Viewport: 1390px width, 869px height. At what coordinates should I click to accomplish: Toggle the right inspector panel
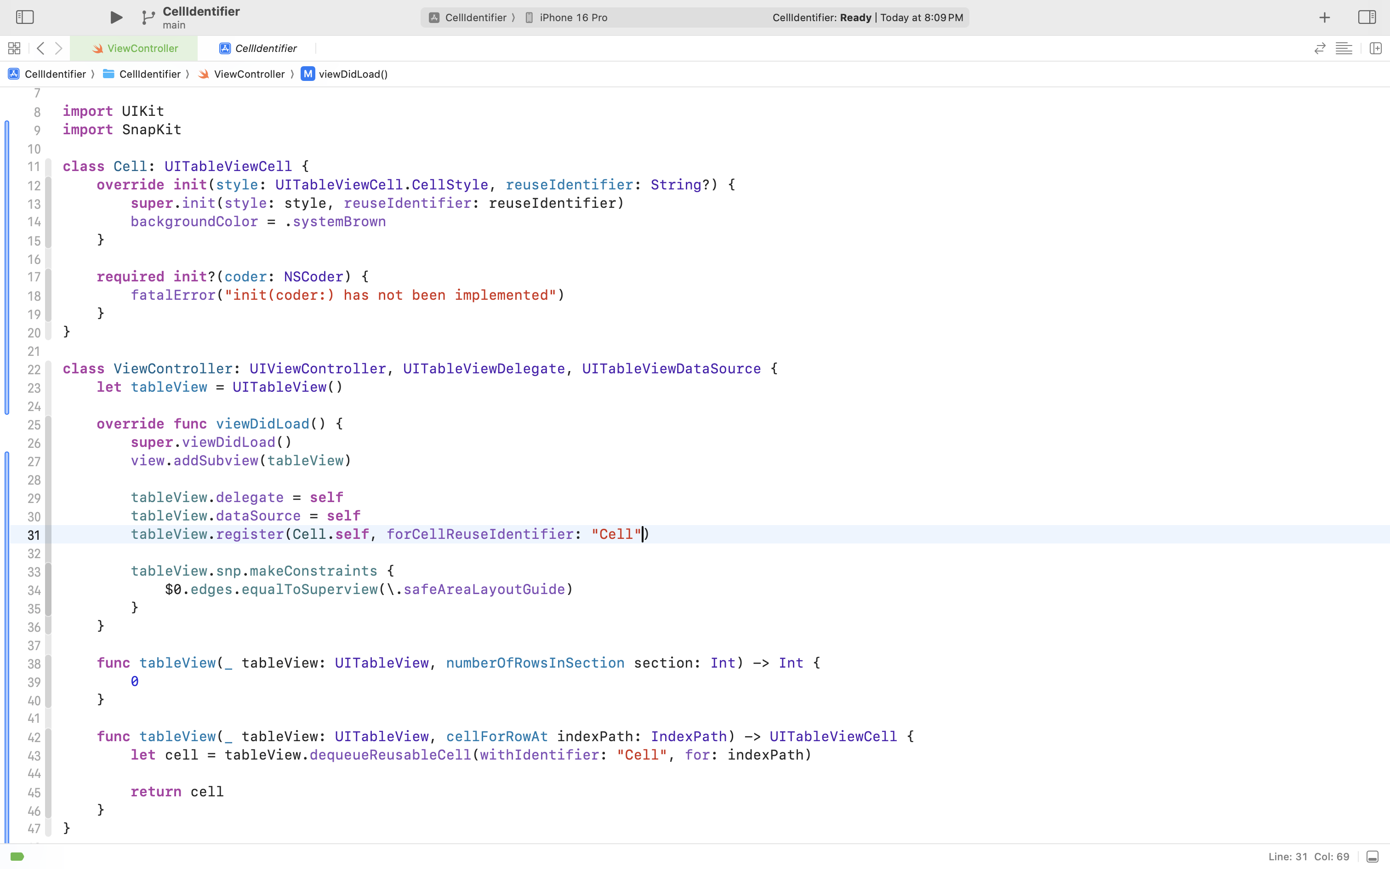pos(1367,17)
